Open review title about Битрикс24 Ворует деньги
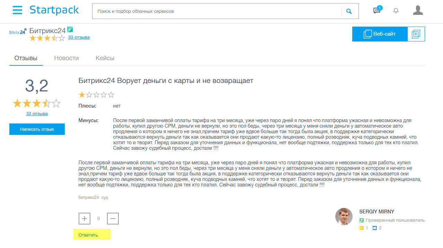 (166, 81)
